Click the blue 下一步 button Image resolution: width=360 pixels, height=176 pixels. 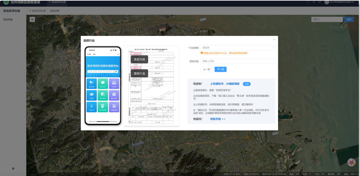coord(220,69)
